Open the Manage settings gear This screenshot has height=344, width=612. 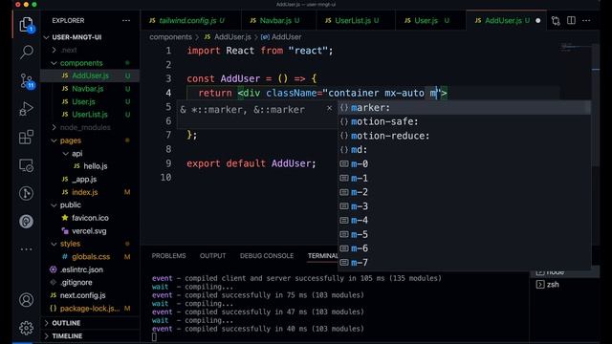click(26, 328)
